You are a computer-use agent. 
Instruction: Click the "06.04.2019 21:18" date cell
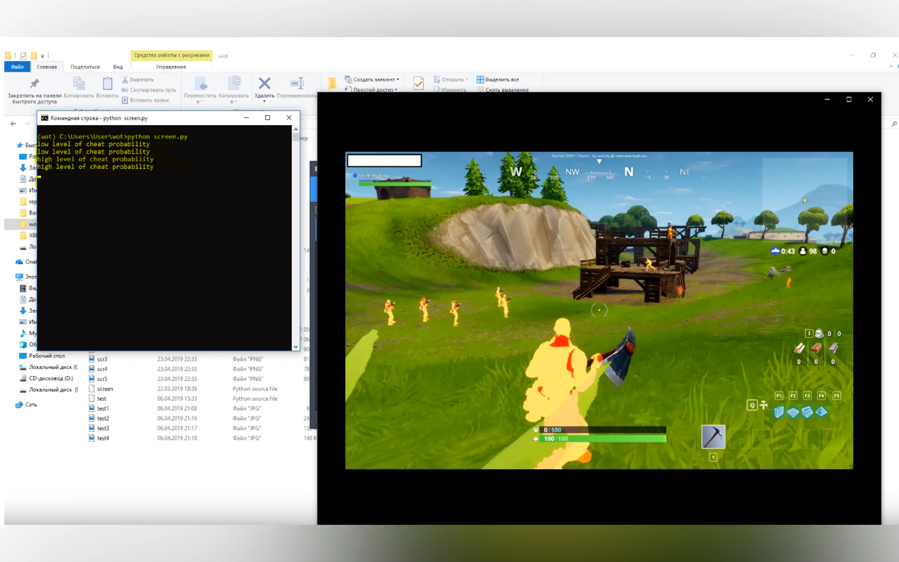click(177, 438)
